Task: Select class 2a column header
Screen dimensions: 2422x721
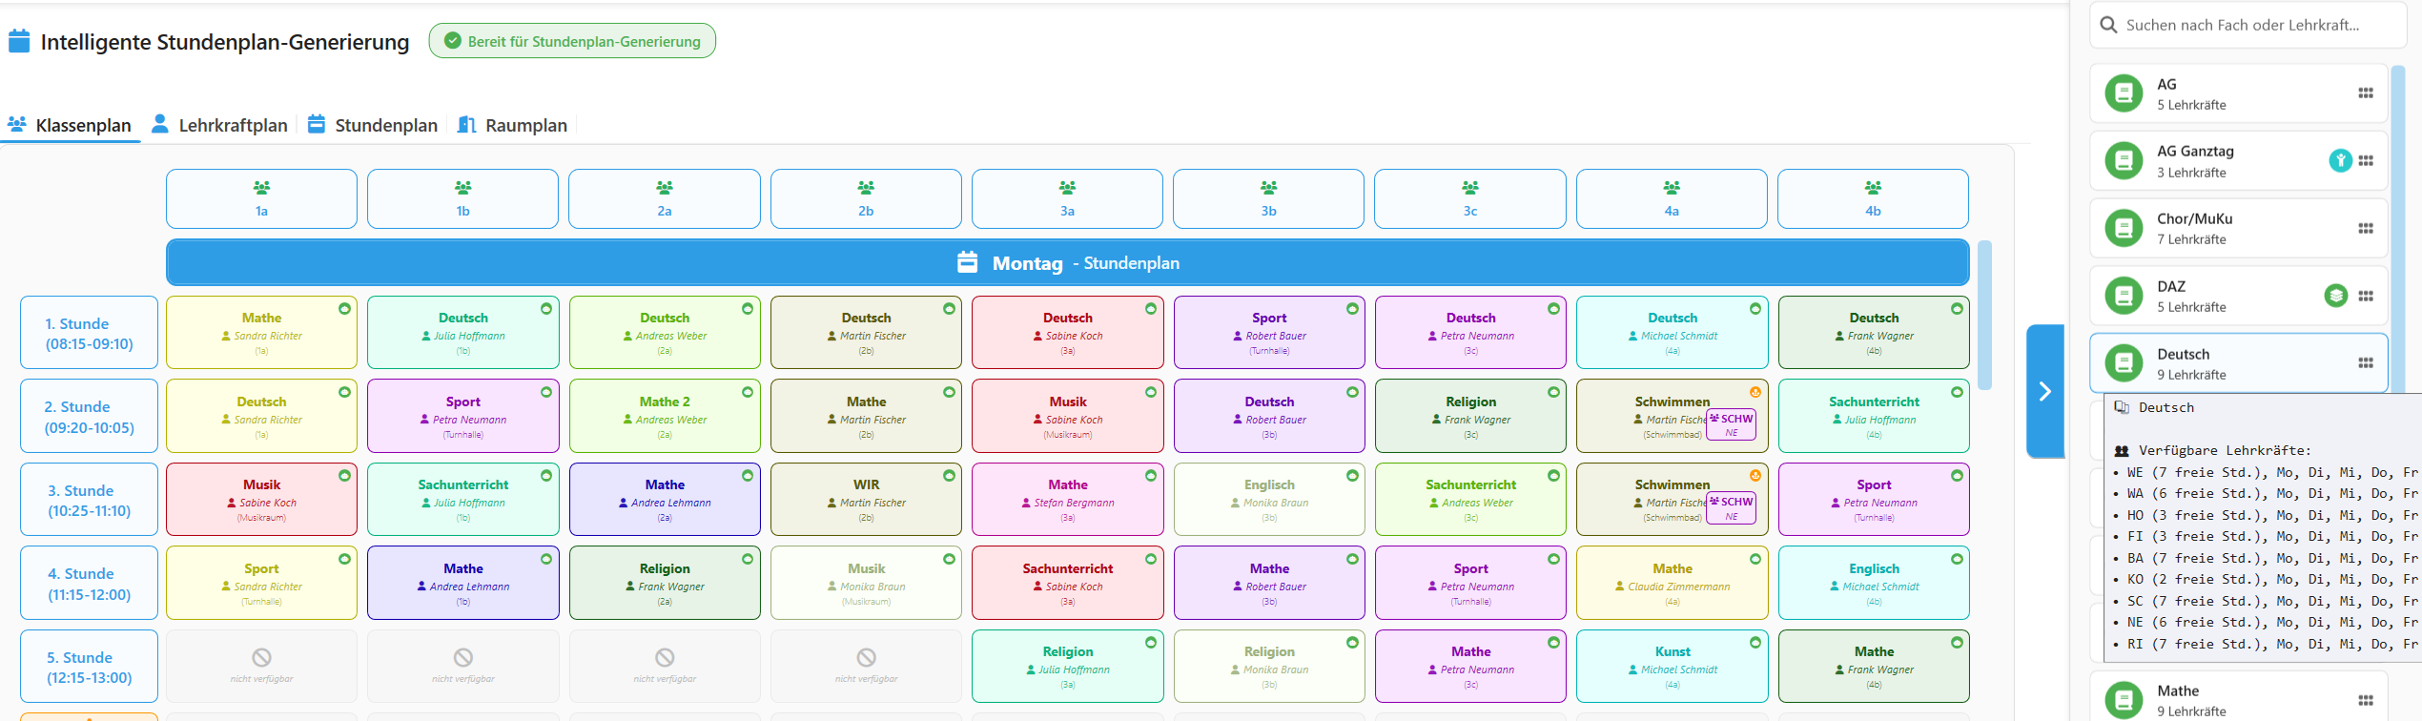Action: click(665, 198)
